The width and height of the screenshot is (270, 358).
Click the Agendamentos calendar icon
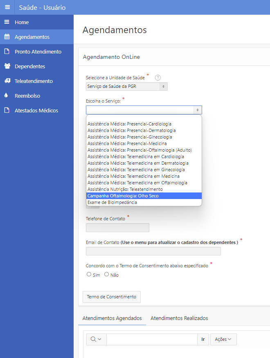coord(7,37)
